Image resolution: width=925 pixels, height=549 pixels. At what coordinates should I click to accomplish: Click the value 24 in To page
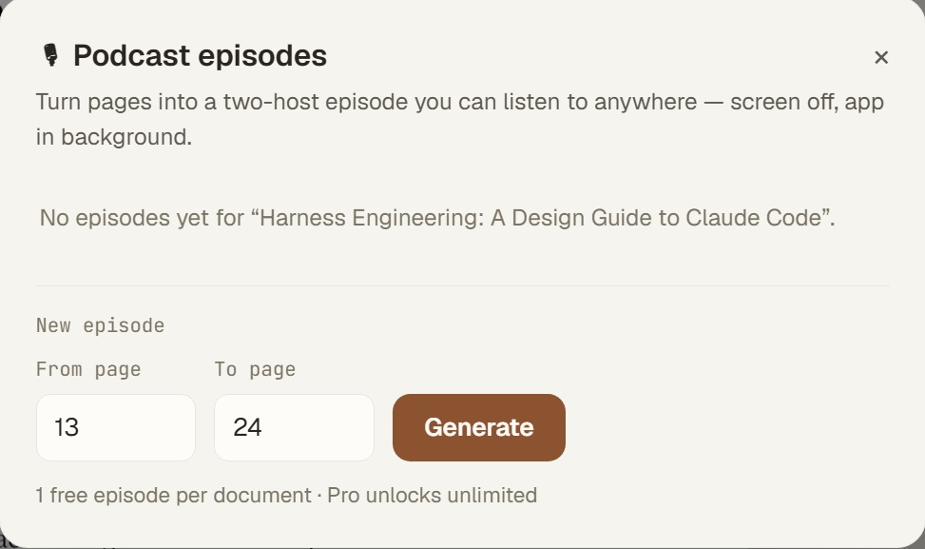click(x=247, y=427)
